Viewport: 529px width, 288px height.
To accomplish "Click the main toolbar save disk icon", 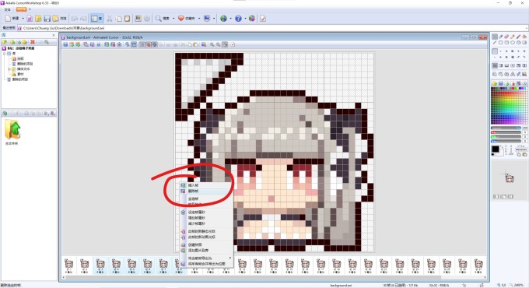I will click(47, 19).
